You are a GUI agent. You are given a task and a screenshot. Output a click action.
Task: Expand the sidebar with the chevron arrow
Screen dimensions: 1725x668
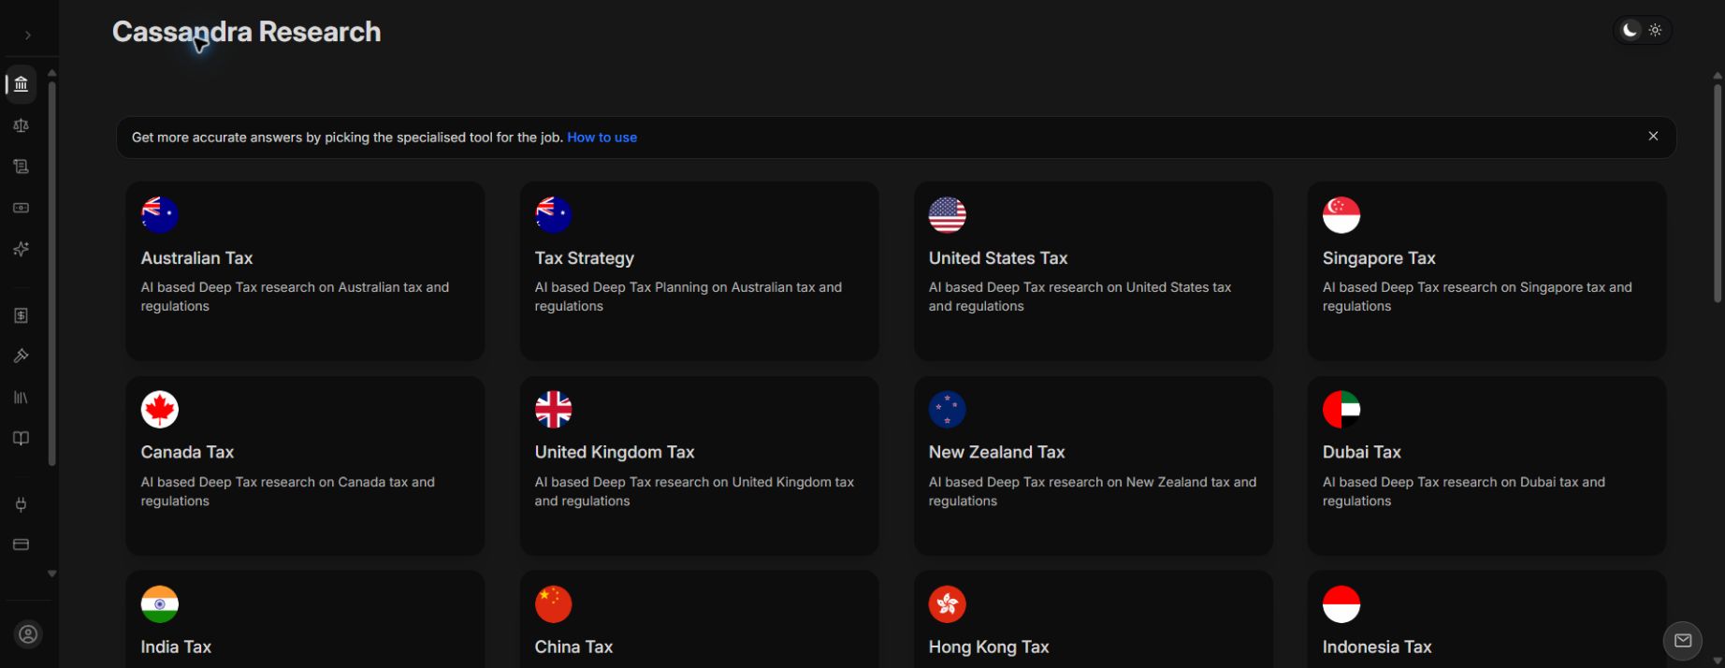[x=28, y=36]
